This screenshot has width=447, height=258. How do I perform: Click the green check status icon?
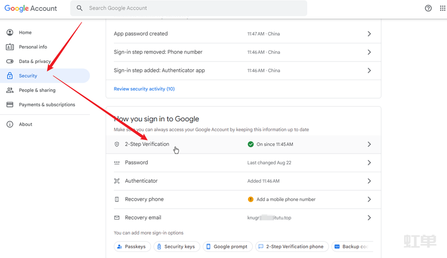coord(250,144)
